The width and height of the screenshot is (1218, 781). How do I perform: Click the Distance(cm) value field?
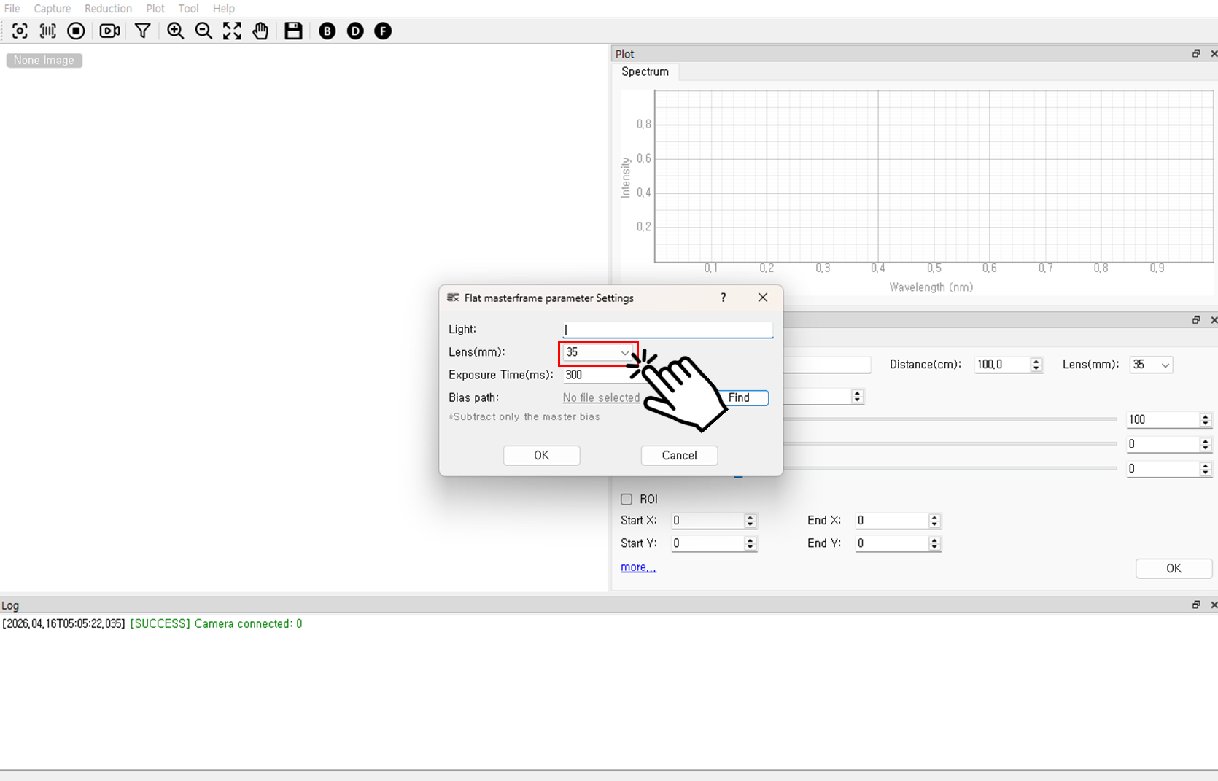pyautogui.click(x=1002, y=365)
